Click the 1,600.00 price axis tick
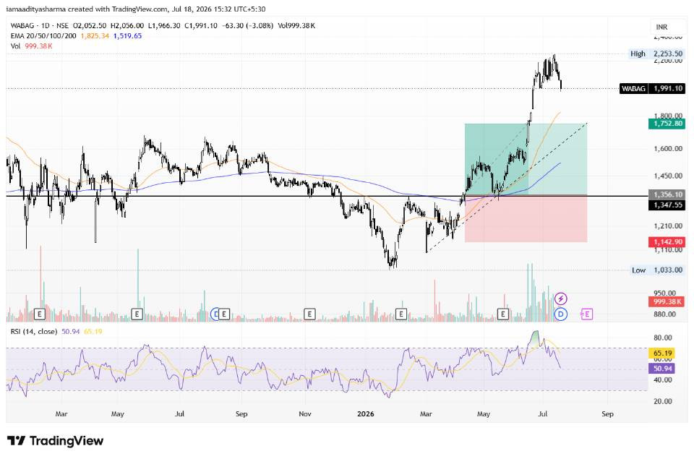This screenshot has height=459, width=694. [x=668, y=149]
